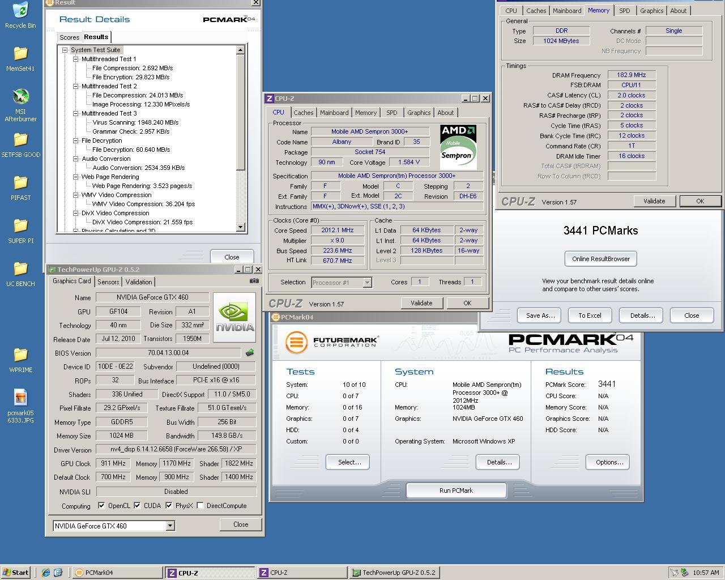Collapse the File Decryption tree node
The width and height of the screenshot is (725, 580).
[x=75, y=140]
